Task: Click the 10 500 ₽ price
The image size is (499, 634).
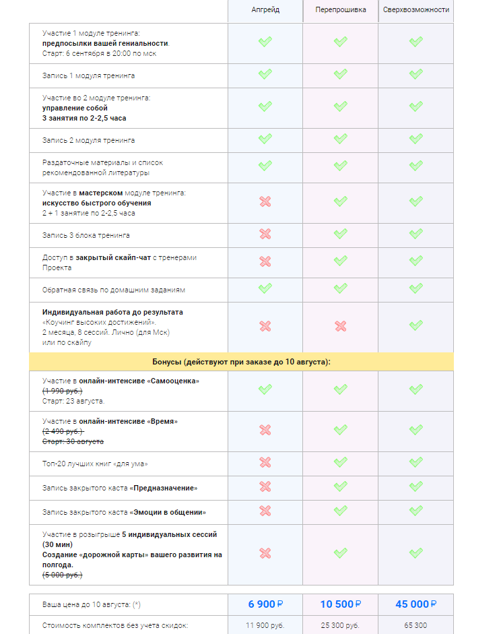Action: click(341, 604)
